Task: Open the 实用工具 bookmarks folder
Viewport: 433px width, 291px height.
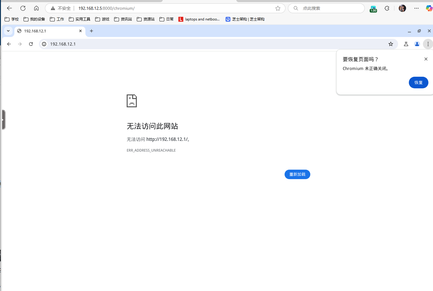Action: click(x=80, y=19)
